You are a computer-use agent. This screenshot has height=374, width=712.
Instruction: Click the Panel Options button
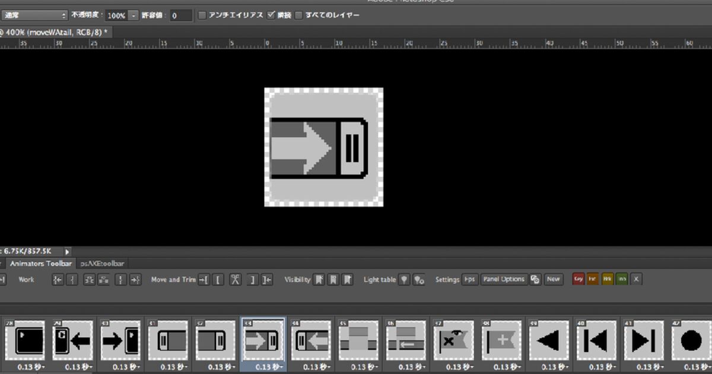(504, 279)
